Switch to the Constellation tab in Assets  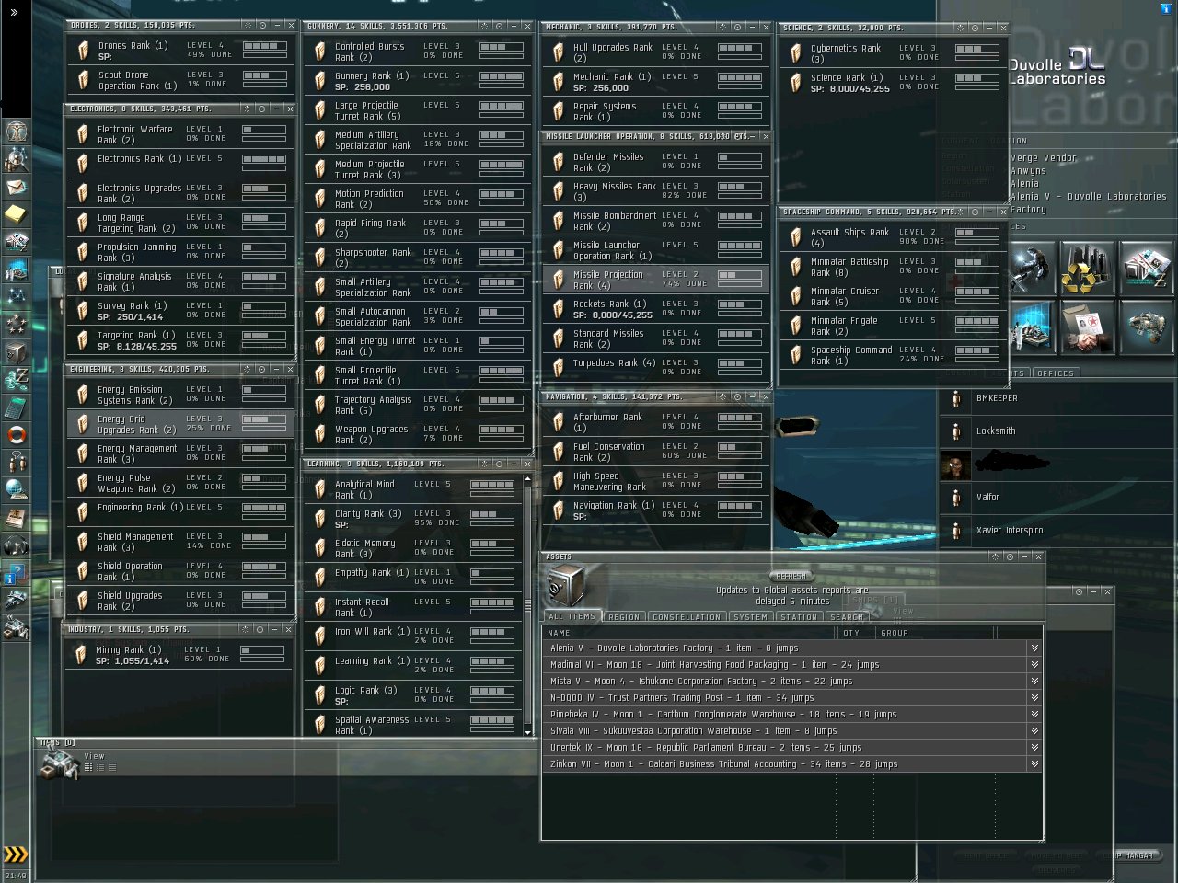[x=687, y=617]
